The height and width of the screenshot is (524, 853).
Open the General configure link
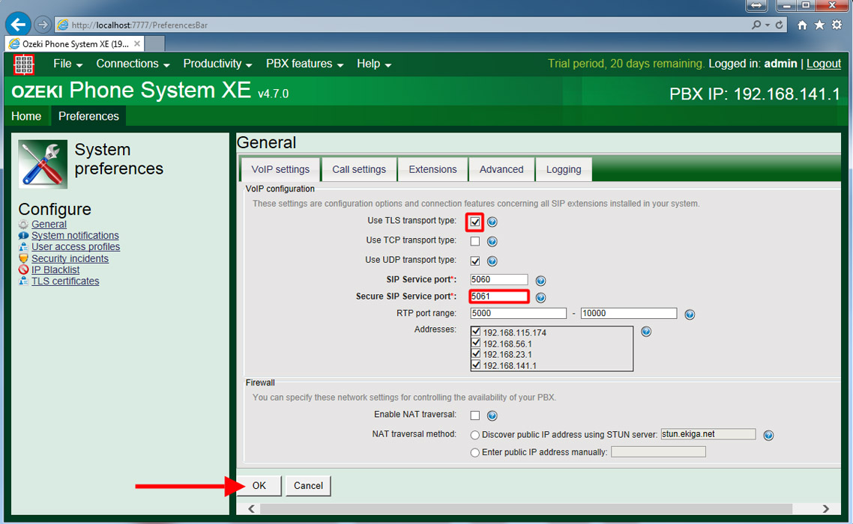pyautogui.click(x=49, y=224)
